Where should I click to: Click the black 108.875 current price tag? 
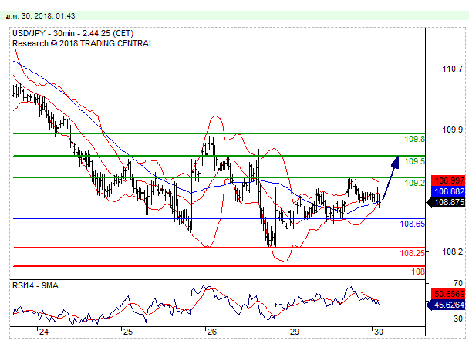coord(446,202)
